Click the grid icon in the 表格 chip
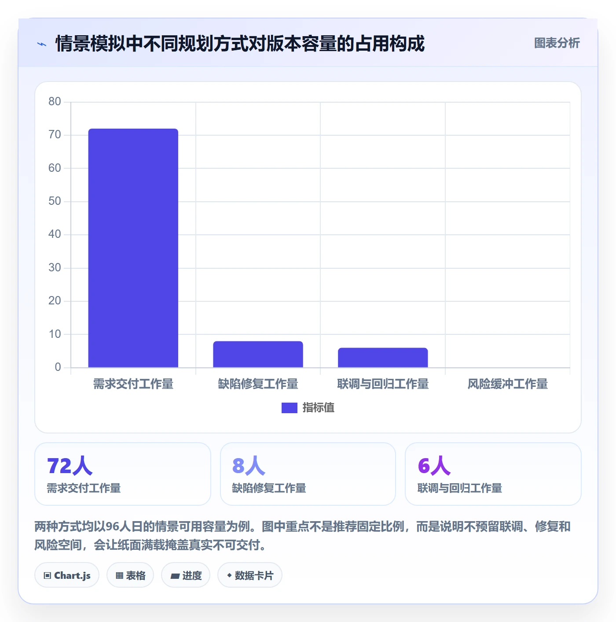This screenshot has width=616, height=622. (119, 576)
